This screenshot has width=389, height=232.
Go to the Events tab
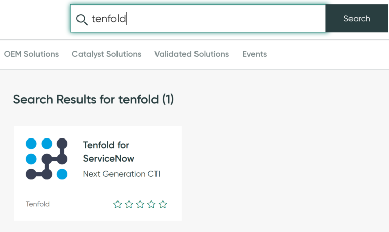(x=255, y=54)
